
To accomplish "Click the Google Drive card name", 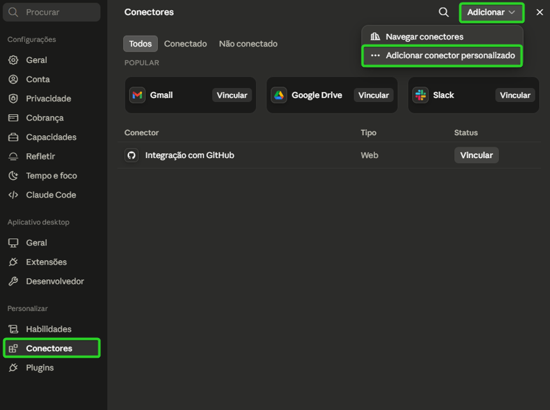I will pyautogui.click(x=317, y=95).
